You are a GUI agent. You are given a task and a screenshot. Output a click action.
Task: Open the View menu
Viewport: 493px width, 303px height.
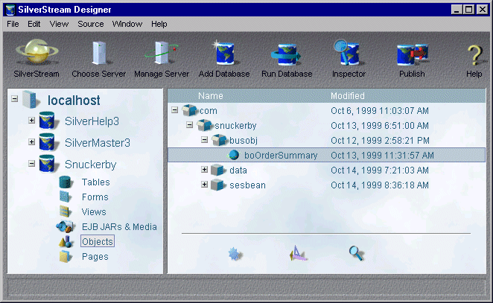point(59,24)
